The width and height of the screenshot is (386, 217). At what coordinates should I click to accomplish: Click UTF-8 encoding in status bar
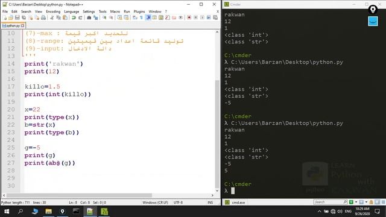[178, 203]
